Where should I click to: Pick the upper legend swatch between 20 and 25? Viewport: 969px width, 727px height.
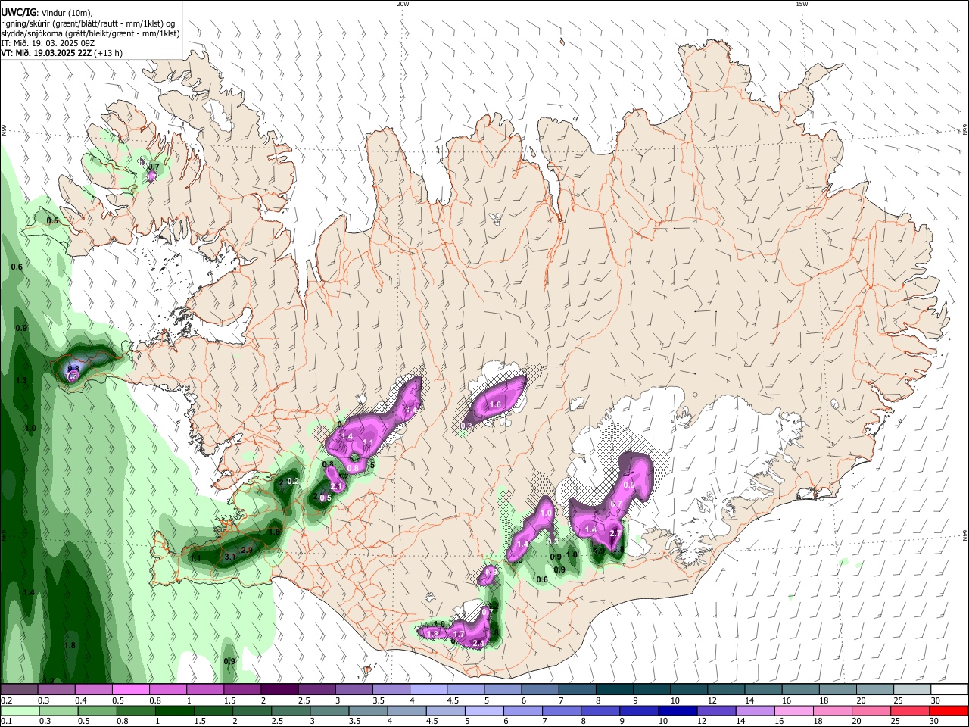(x=874, y=690)
